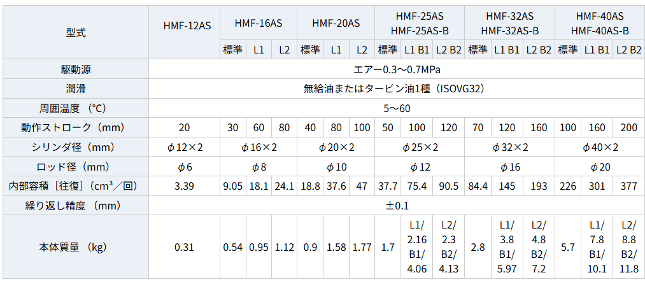Click the 型式 header cell
The image size is (645, 282).
[x=75, y=31]
